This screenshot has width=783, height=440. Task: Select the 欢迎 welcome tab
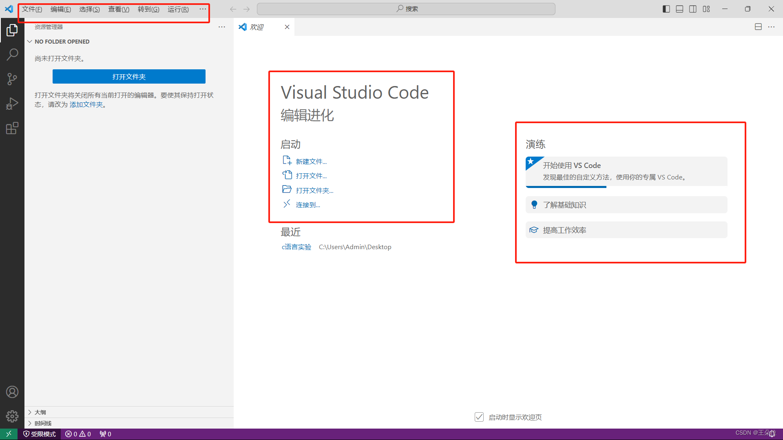264,27
